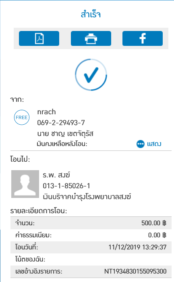Click the donation description เงินบริจาคบำรุงโรงพยาบาลสงฆ์
174x282 pixels.
[87, 197]
